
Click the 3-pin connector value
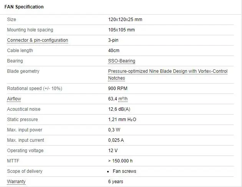pos(113,40)
